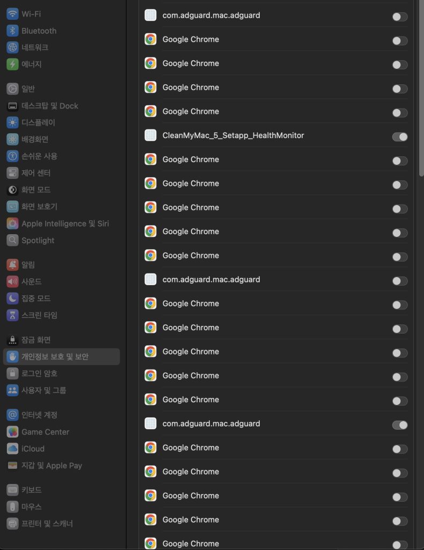Click the 지갑 및 Apple Pay entry
Image resolution: width=424 pixels, height=550 pixels.
52,466
